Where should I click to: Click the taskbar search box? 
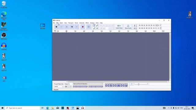tap(22, 108)
